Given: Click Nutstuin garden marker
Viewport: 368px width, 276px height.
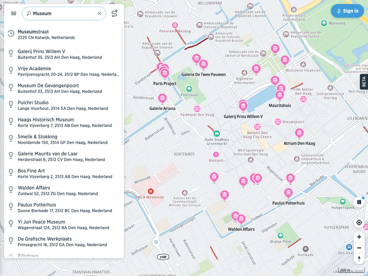Looking at the screenshot, I should [216, 155].
